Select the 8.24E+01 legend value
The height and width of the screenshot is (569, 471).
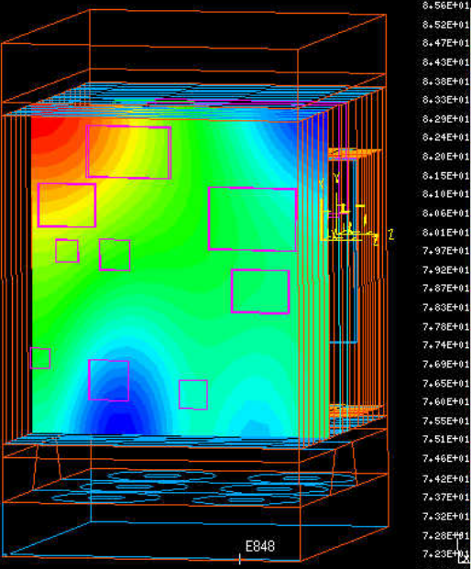446,137
